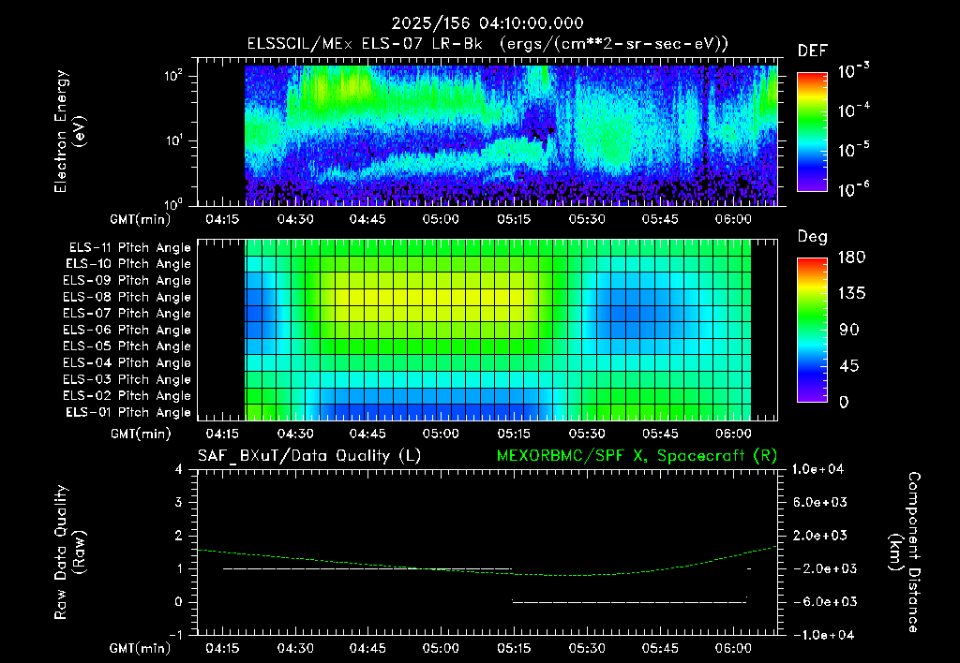
Task: Click GMT(min) label under the spectrogram panel
Action: (x=140, y=219)
